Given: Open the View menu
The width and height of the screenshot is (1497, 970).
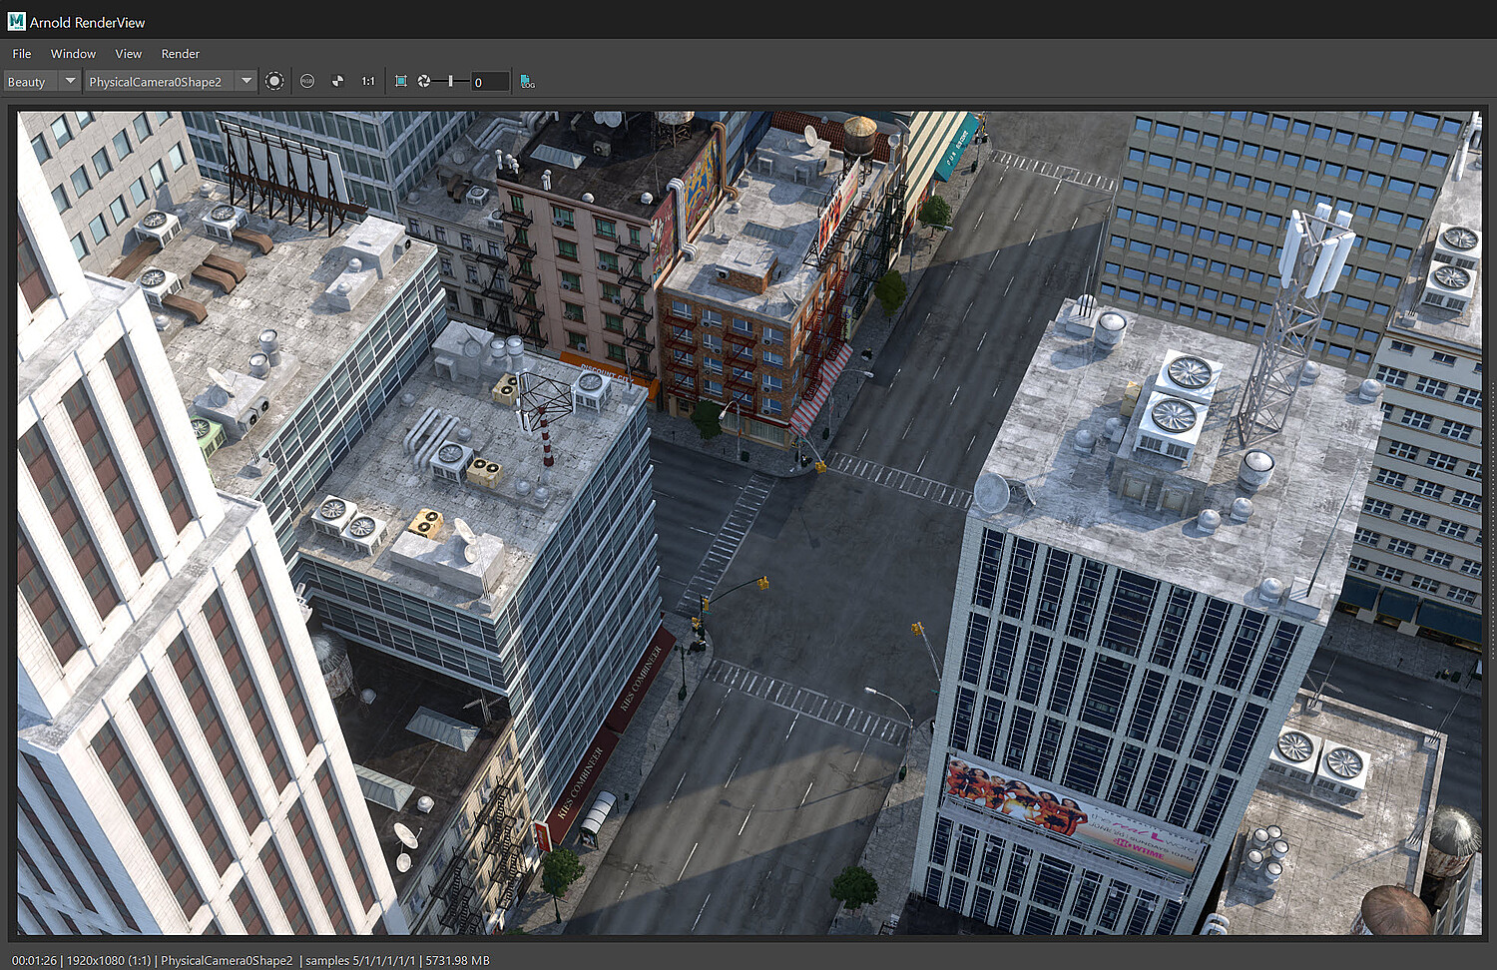Looking at the screenshot, I should pos(128,54).
